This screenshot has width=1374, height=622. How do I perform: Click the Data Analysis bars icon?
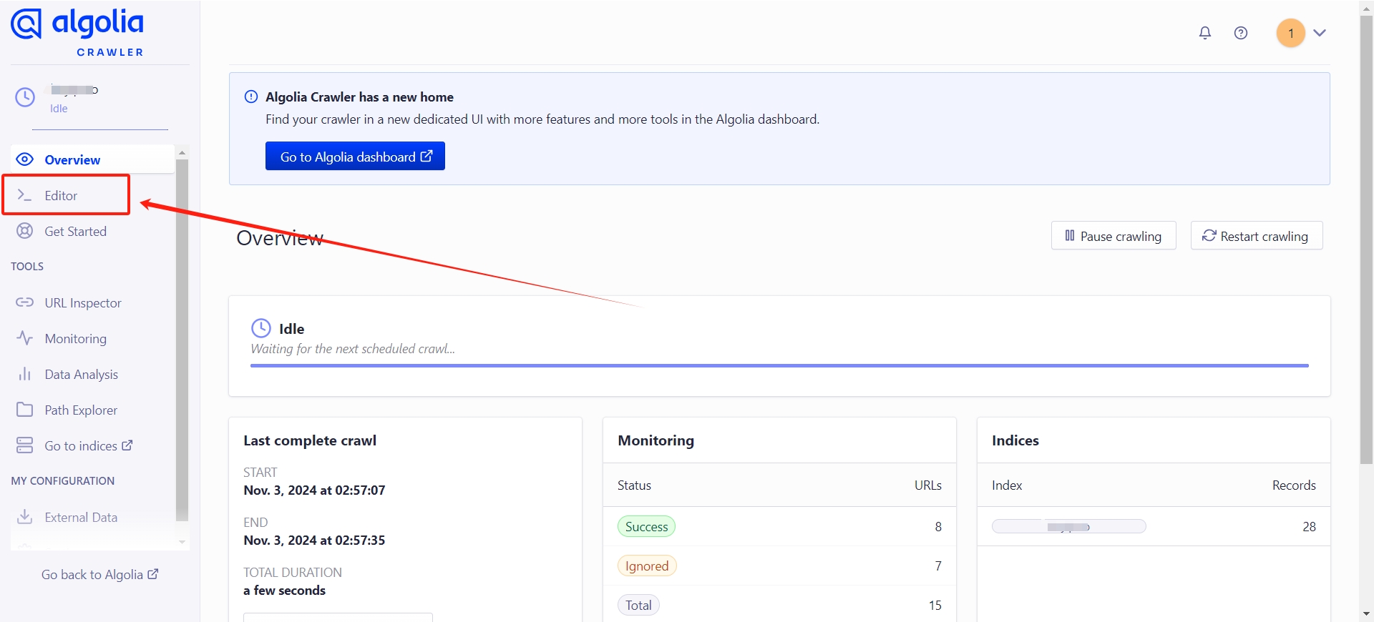(x=25, y=374)
